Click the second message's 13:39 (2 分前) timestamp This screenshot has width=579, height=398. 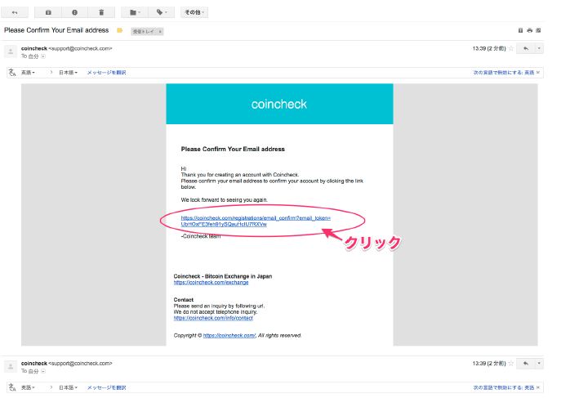[489, 363]
